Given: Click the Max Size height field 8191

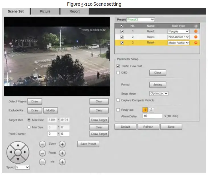Looking at the screenshot, I should click(65, 120).
